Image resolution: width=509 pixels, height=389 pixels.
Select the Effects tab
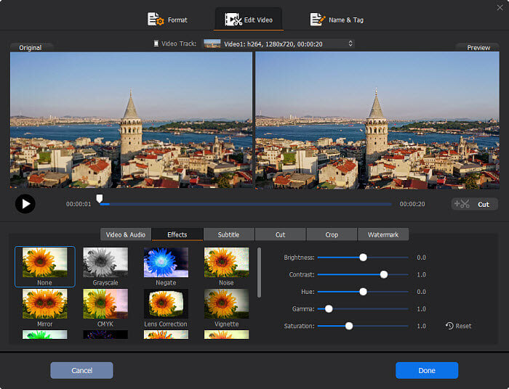click(177, 234)
